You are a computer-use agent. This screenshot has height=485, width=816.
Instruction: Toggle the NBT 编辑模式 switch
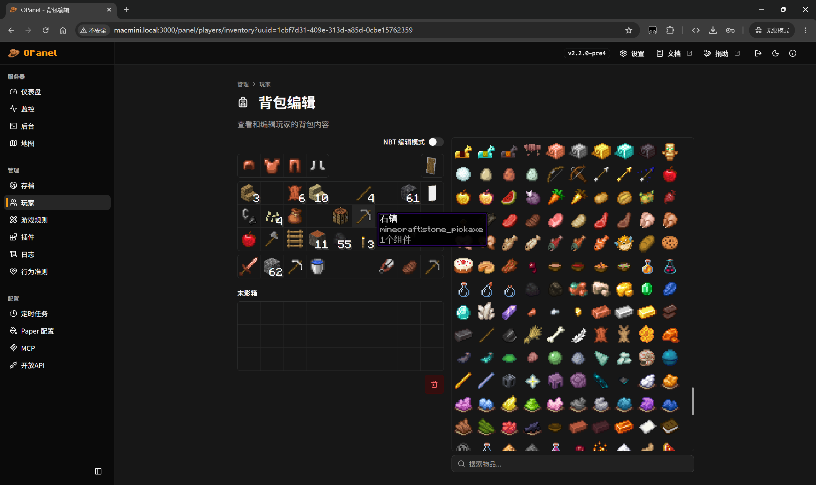[436, 142]
